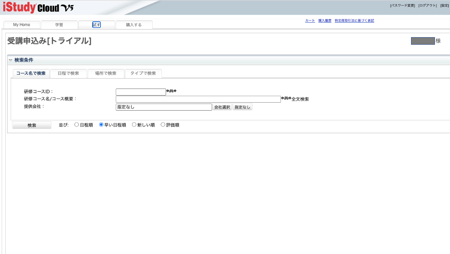450x254 pixels.
Task: Open the My Home tab
Action: 22,25
